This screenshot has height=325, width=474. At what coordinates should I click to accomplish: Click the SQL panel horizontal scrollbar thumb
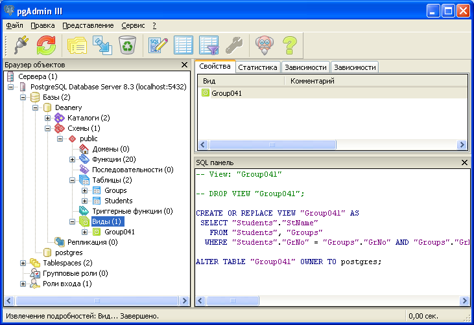(233, 300)
